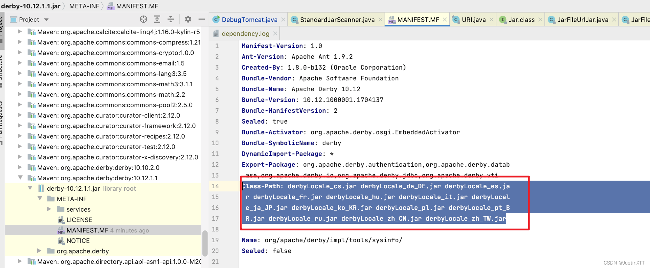Click line number 14 in gutter
The image size is (650, 268).
[x=215, y=186]
